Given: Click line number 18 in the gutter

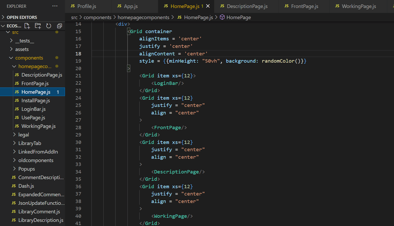Looking at the screenshot, I should (78, 54).
